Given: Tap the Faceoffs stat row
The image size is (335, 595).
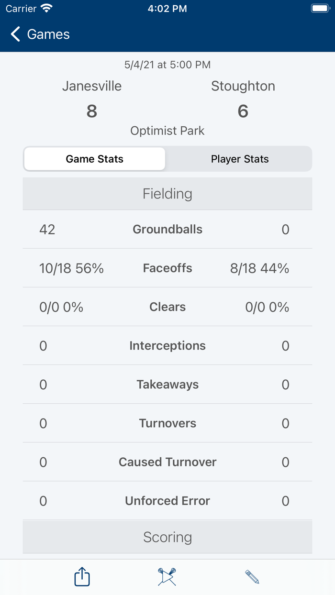Looking at the screenshot, I should coord(167,268).
